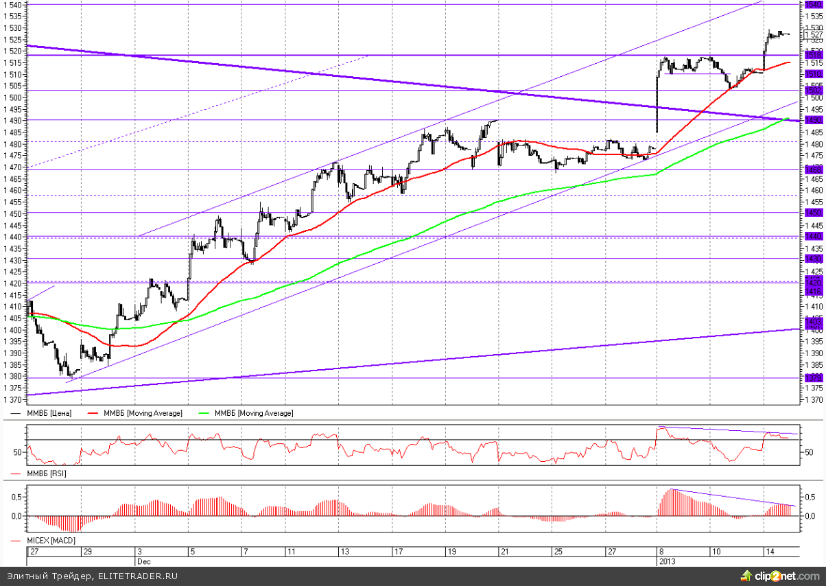Screen dimensions: 826x586
Task: Select the red Moving Average legend swatch
Action: click(94, 413)
